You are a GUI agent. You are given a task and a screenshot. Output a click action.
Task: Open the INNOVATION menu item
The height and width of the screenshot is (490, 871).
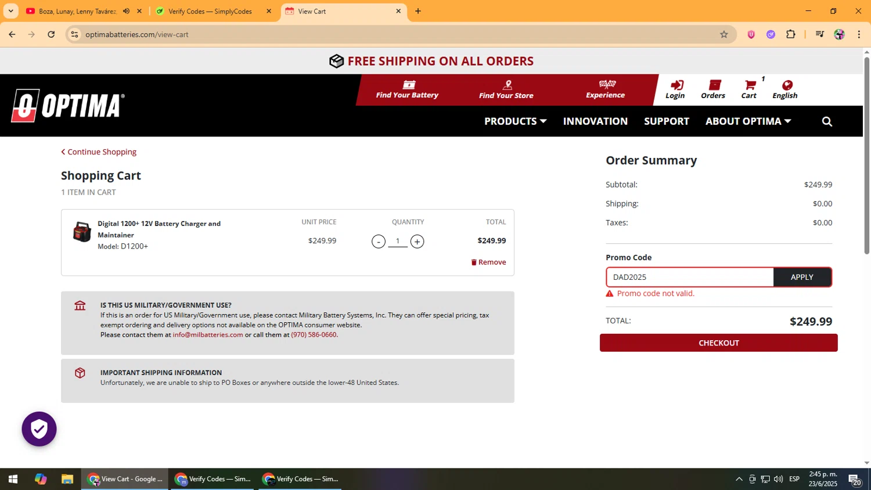(x=595, y=121)
